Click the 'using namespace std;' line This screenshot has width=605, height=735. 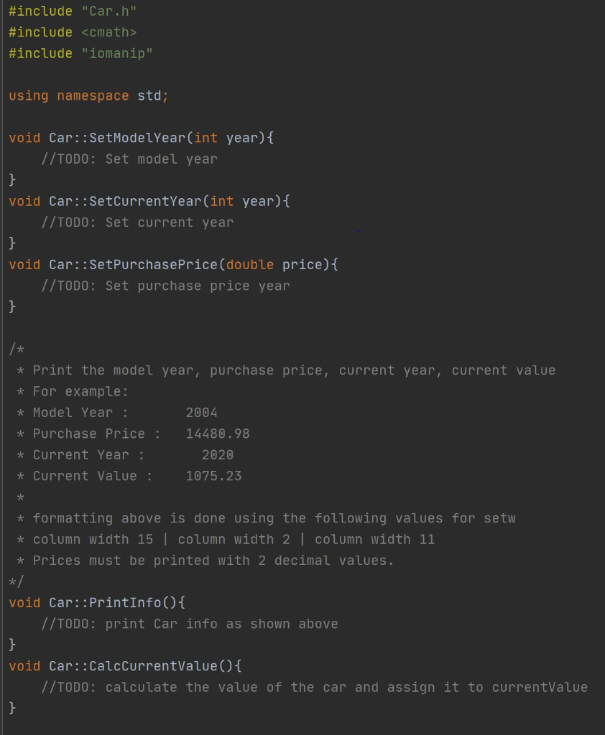(88, 95)
